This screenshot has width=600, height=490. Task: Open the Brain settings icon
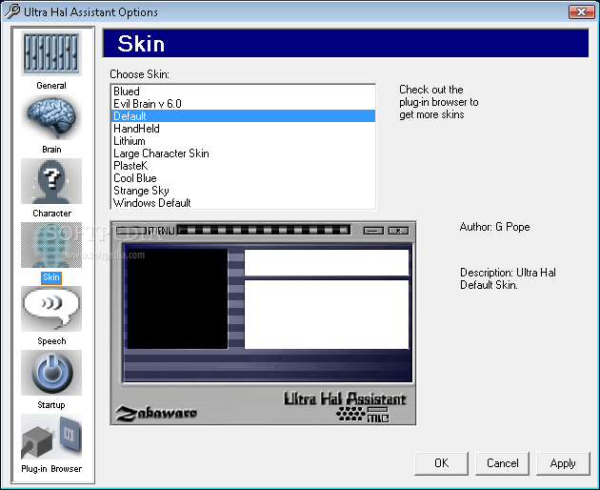(x=51, y=117)
